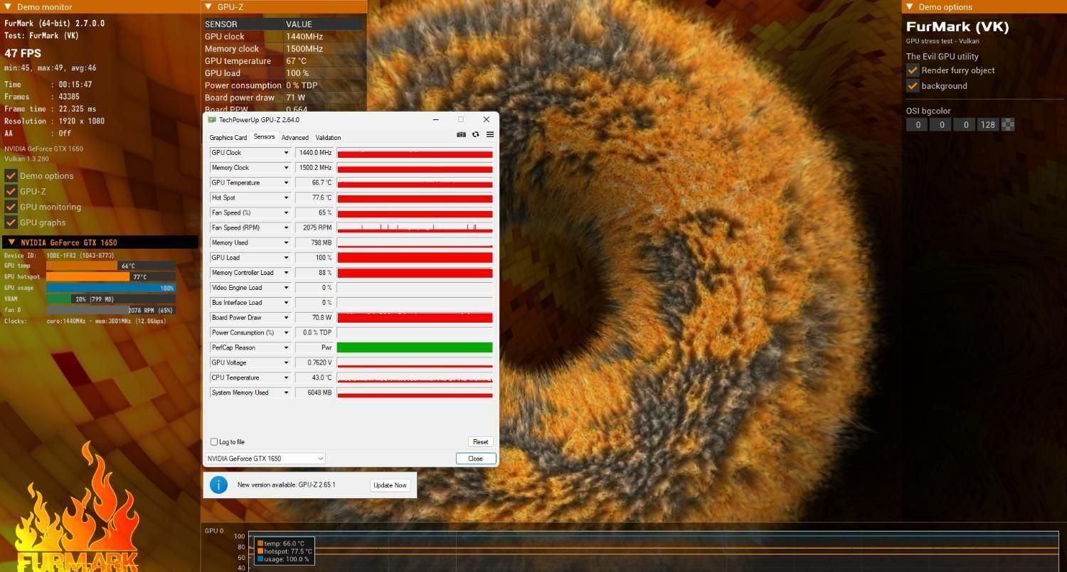Screen dimensions: 1067x572
Task: Click the GPU-Z screenshot camera icon
Action: pos(461,134)
